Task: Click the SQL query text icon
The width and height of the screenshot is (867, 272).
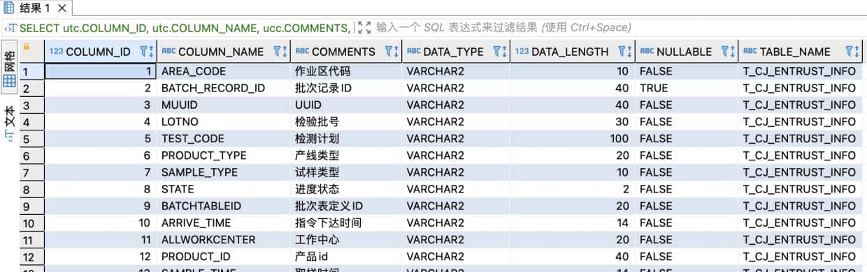Action: (x=10, y=28)
